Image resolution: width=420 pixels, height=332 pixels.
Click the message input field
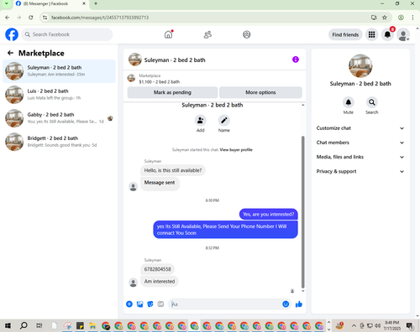(x=225, y=304)
